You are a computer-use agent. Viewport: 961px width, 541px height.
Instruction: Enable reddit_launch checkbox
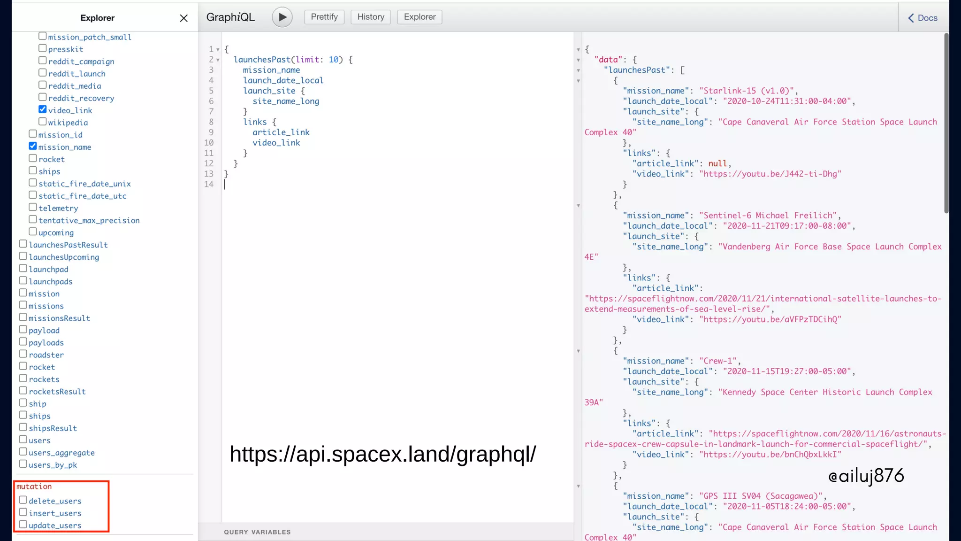pyautogui.click(x=43, y=73)
